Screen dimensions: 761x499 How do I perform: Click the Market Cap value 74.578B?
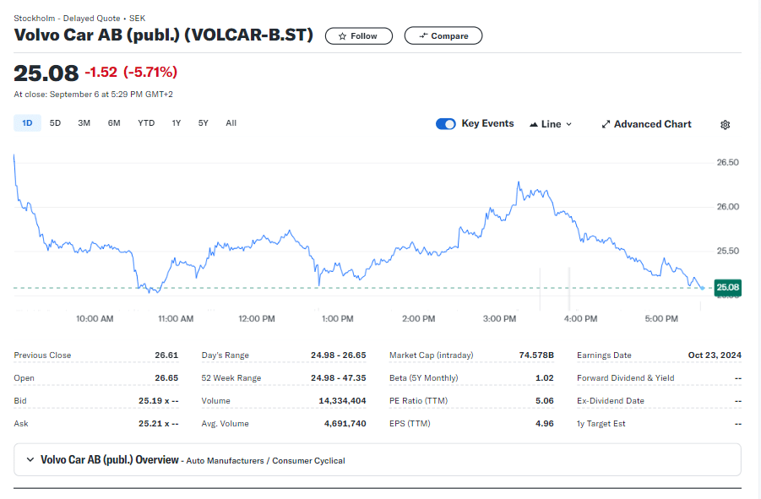[536, 355]
